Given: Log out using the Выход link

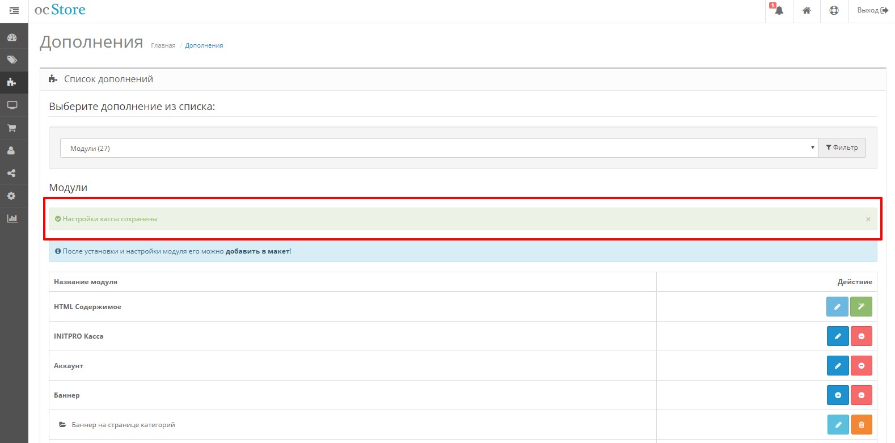Looking at the screenshot, I should (x=872, y=10).
